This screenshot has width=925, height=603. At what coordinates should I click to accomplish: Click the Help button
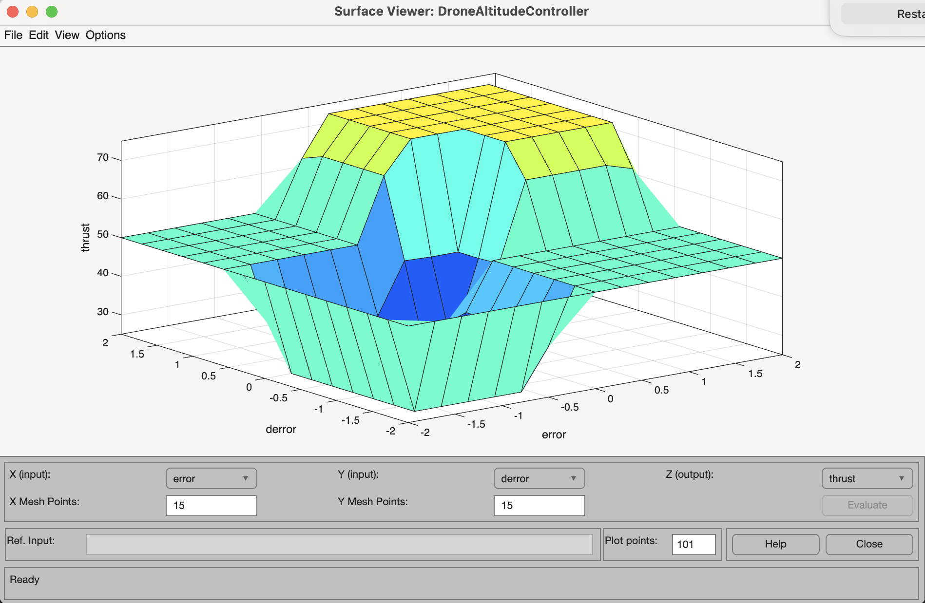pos(775,544)
